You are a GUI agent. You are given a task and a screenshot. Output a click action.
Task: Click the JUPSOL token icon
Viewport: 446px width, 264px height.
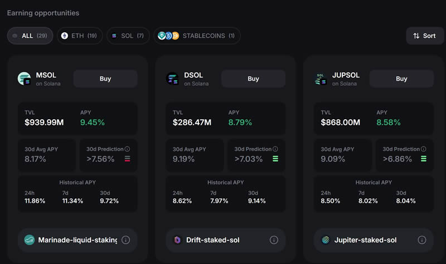pyautogui.click(x=321, y=79)
